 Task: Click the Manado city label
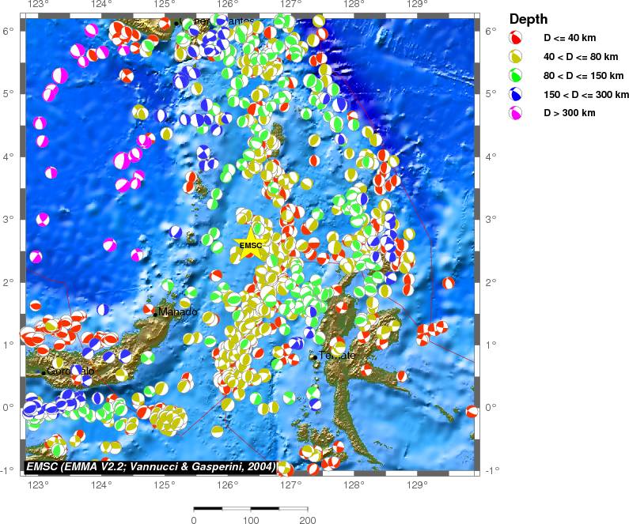coord(178,312)
